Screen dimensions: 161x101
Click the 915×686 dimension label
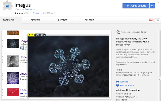(40, 35)
